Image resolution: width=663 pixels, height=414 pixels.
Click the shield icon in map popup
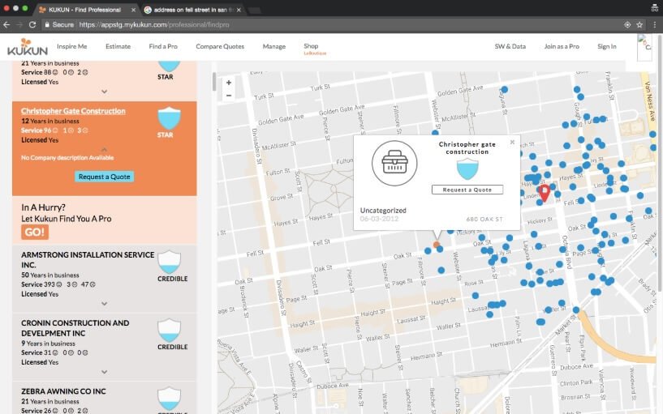pos(467,169)
